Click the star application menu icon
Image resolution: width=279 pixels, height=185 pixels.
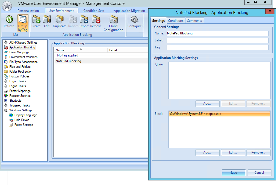7,6
